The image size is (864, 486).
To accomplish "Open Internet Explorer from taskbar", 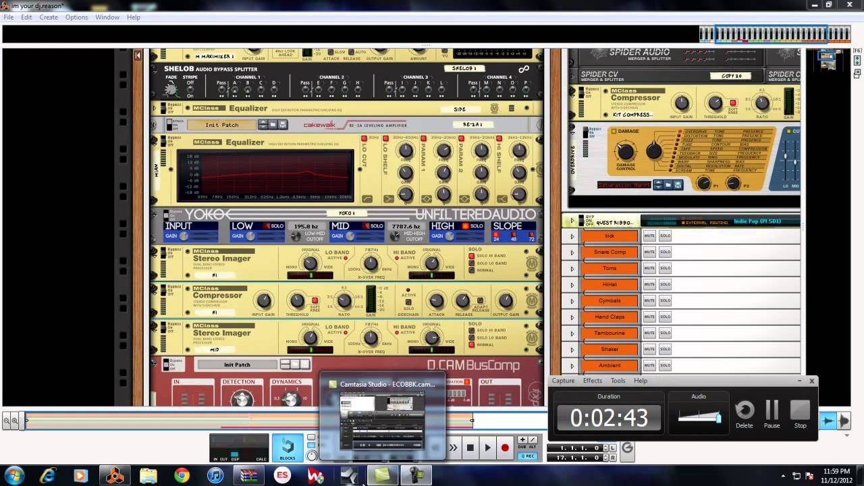I will (x=47, y=476).
